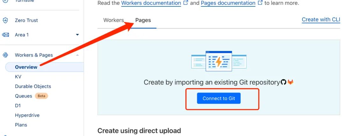Screen dimensions: 344x136
Task: Switch to the Workers tab
Action: pyautogui.click(x=113, y=20)
